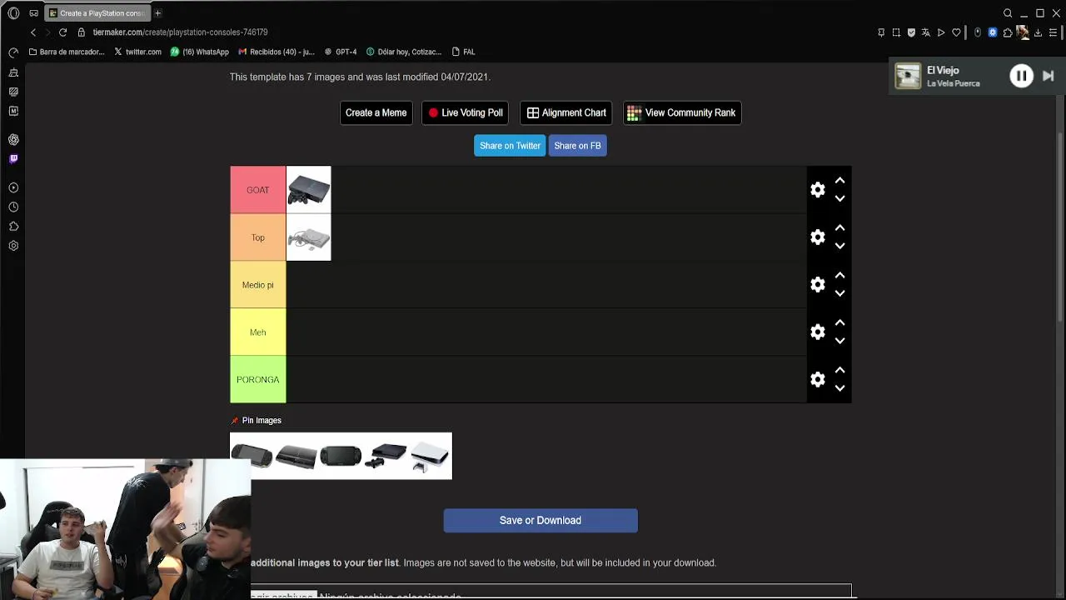
Task: Open the Barra de marcadores bookmark folder
Action: point(67,52)
